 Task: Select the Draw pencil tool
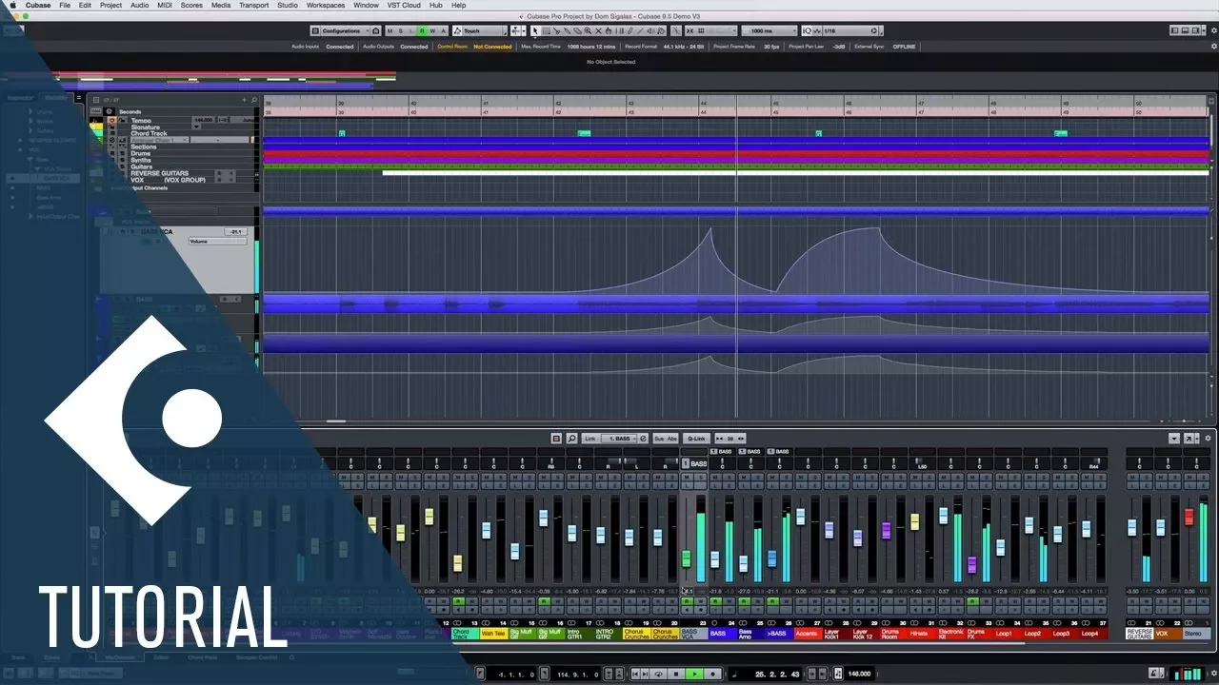[x=630, y=30]
